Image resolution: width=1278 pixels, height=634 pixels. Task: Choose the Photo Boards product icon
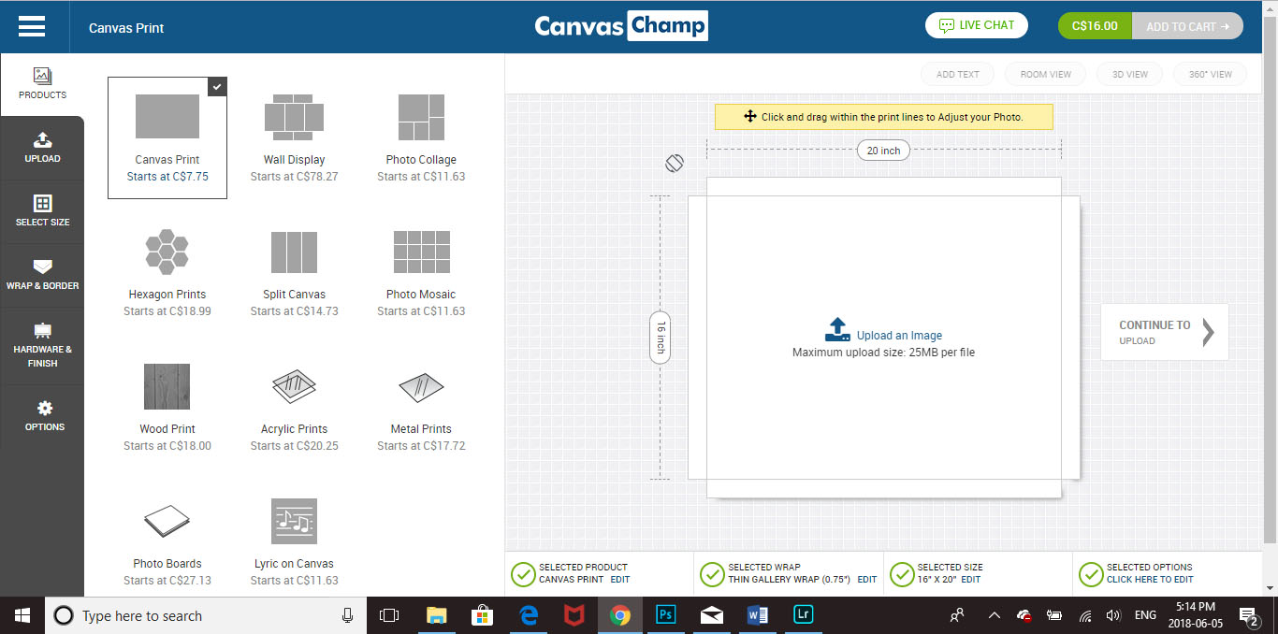(167, 521)
